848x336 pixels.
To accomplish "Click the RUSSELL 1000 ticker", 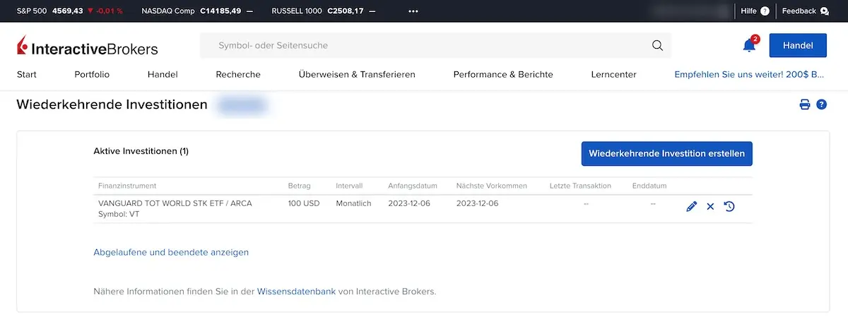I will 324,11.
